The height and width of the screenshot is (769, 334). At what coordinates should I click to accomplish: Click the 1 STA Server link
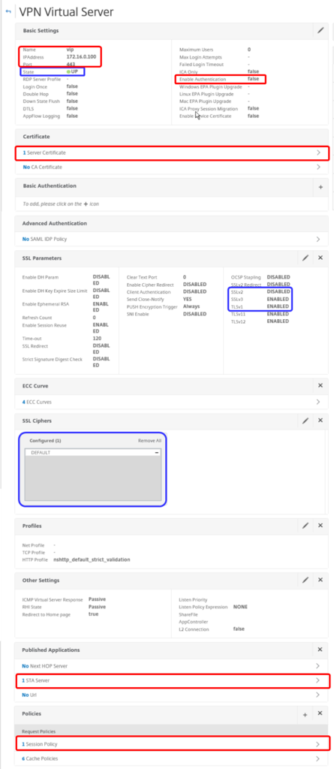pyautogui.click(x=36, y=680)
